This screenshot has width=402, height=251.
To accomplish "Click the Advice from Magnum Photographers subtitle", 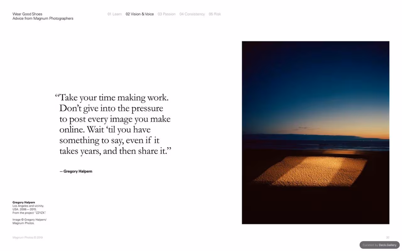I will click(x=43, y=19).
